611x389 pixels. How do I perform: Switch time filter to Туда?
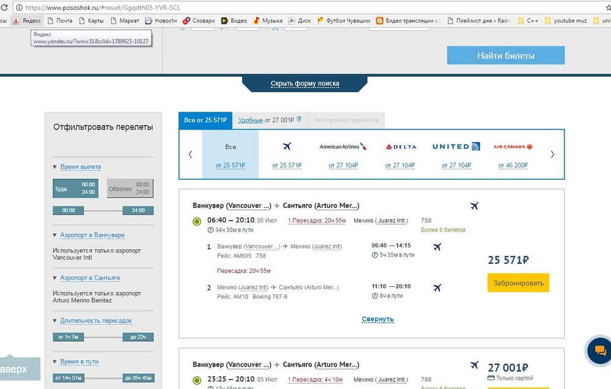point(76,189)
